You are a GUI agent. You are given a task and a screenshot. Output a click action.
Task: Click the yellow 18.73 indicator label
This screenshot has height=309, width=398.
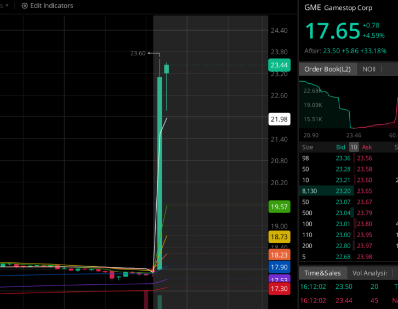279,237
